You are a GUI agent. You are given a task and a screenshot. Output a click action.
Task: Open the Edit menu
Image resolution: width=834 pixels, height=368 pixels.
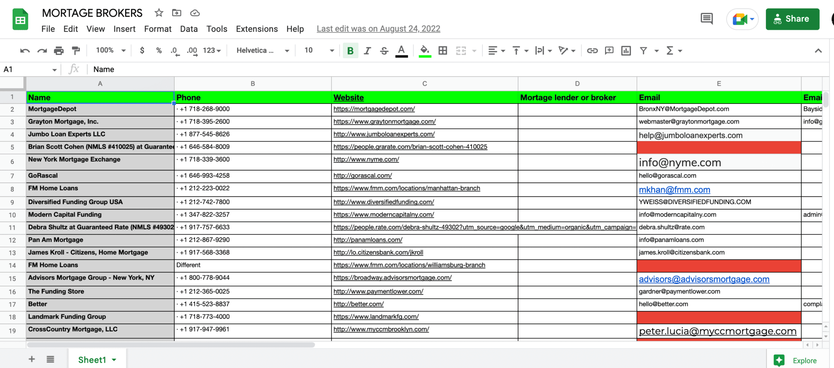[70, 29]
